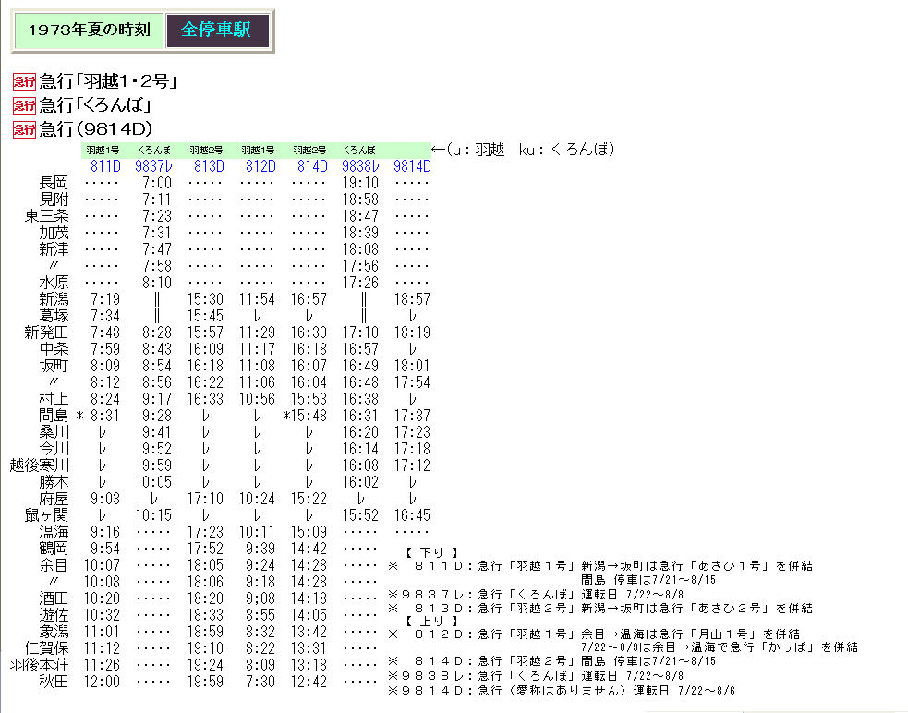The width and height of the screenshot is (908, 713).
Task: Select station name 象潟
Action: 54,632
